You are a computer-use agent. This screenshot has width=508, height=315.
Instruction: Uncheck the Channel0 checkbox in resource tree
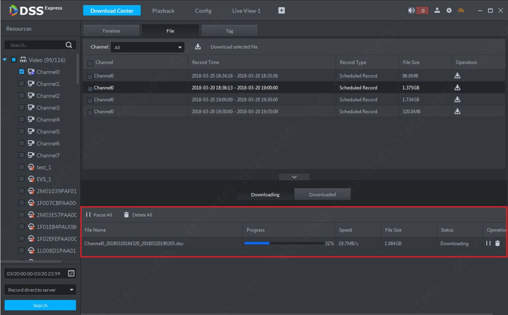pos(22,72)
